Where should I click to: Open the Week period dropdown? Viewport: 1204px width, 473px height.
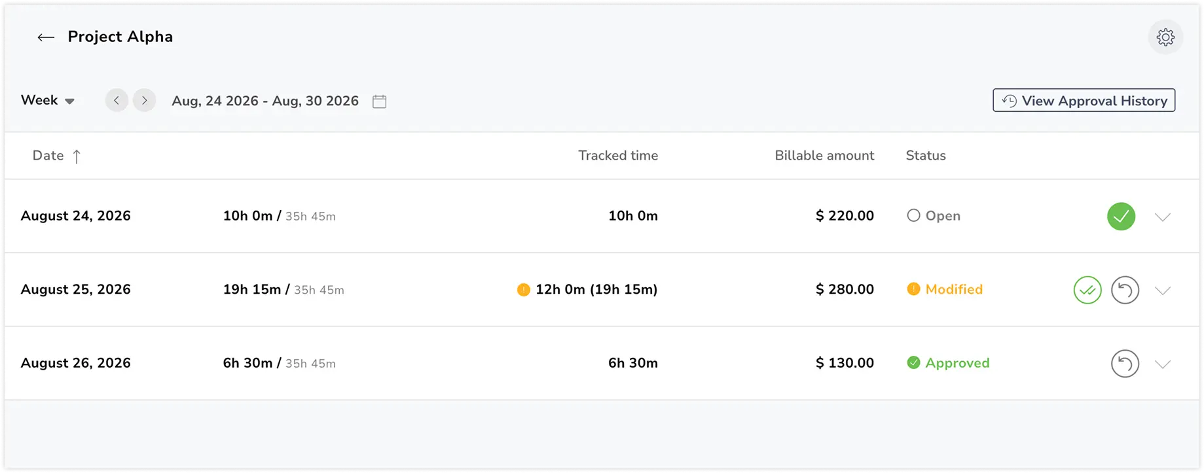click(x=48, y=100)
